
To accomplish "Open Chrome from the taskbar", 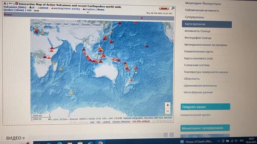I will [x=100, y=142].
